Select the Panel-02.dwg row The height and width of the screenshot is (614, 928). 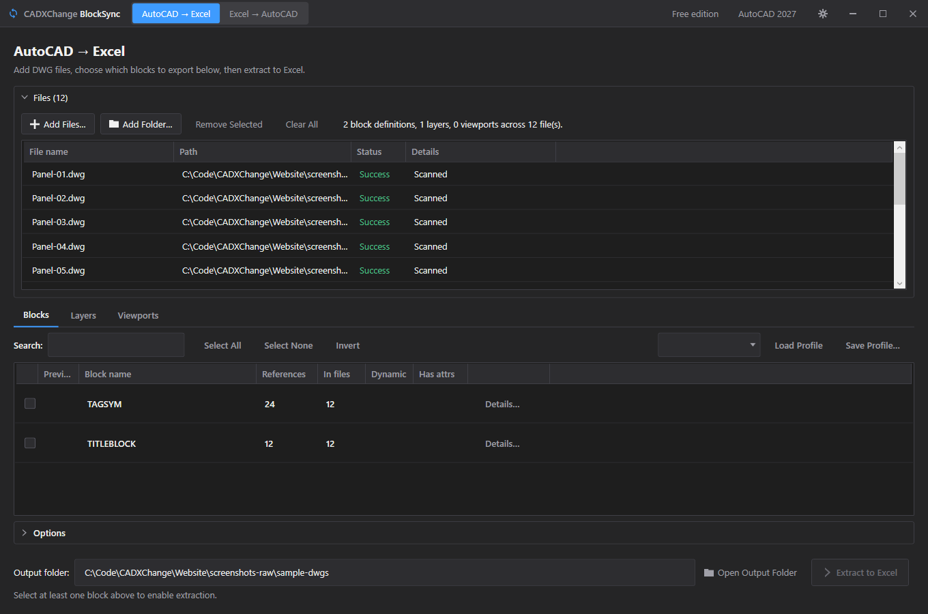point(458,198)
